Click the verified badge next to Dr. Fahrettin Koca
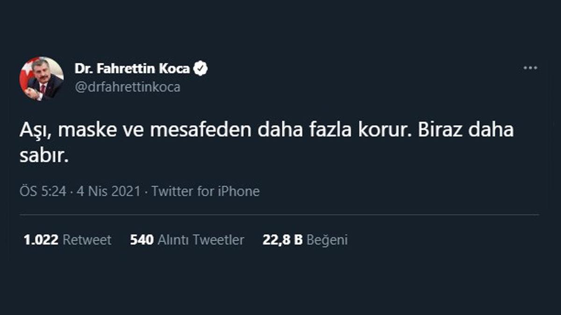The image size is (561, 315). 201,66
